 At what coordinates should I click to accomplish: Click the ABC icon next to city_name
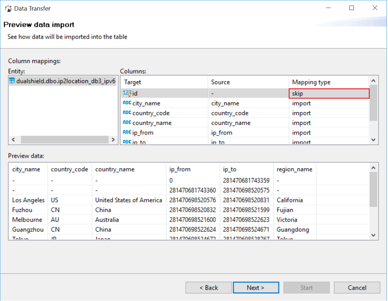(127, 103)
